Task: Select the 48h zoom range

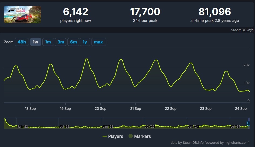Action: [22, 42]
